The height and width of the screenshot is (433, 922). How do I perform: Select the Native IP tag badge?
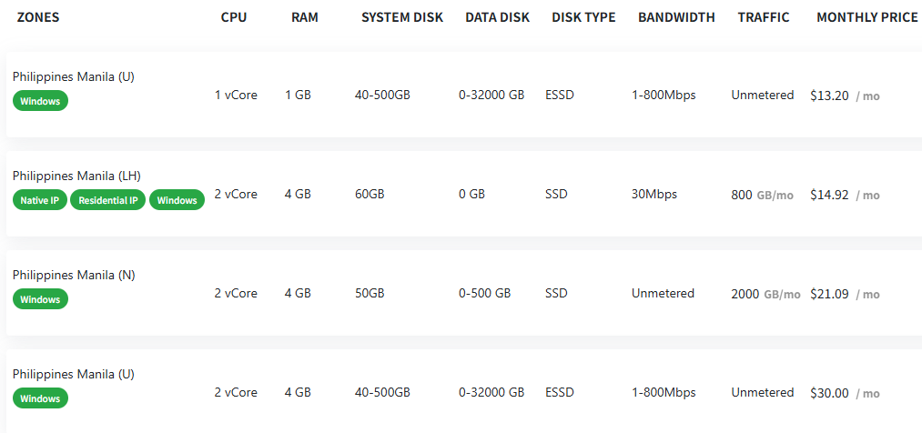click(39, 200)
